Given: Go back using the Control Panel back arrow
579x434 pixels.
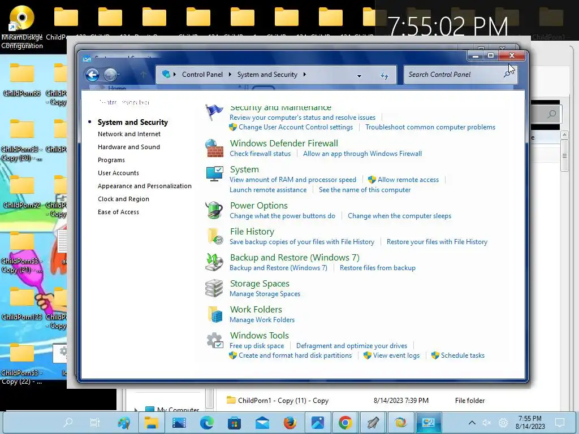Looking at the screenshot, I should point(92,75).
